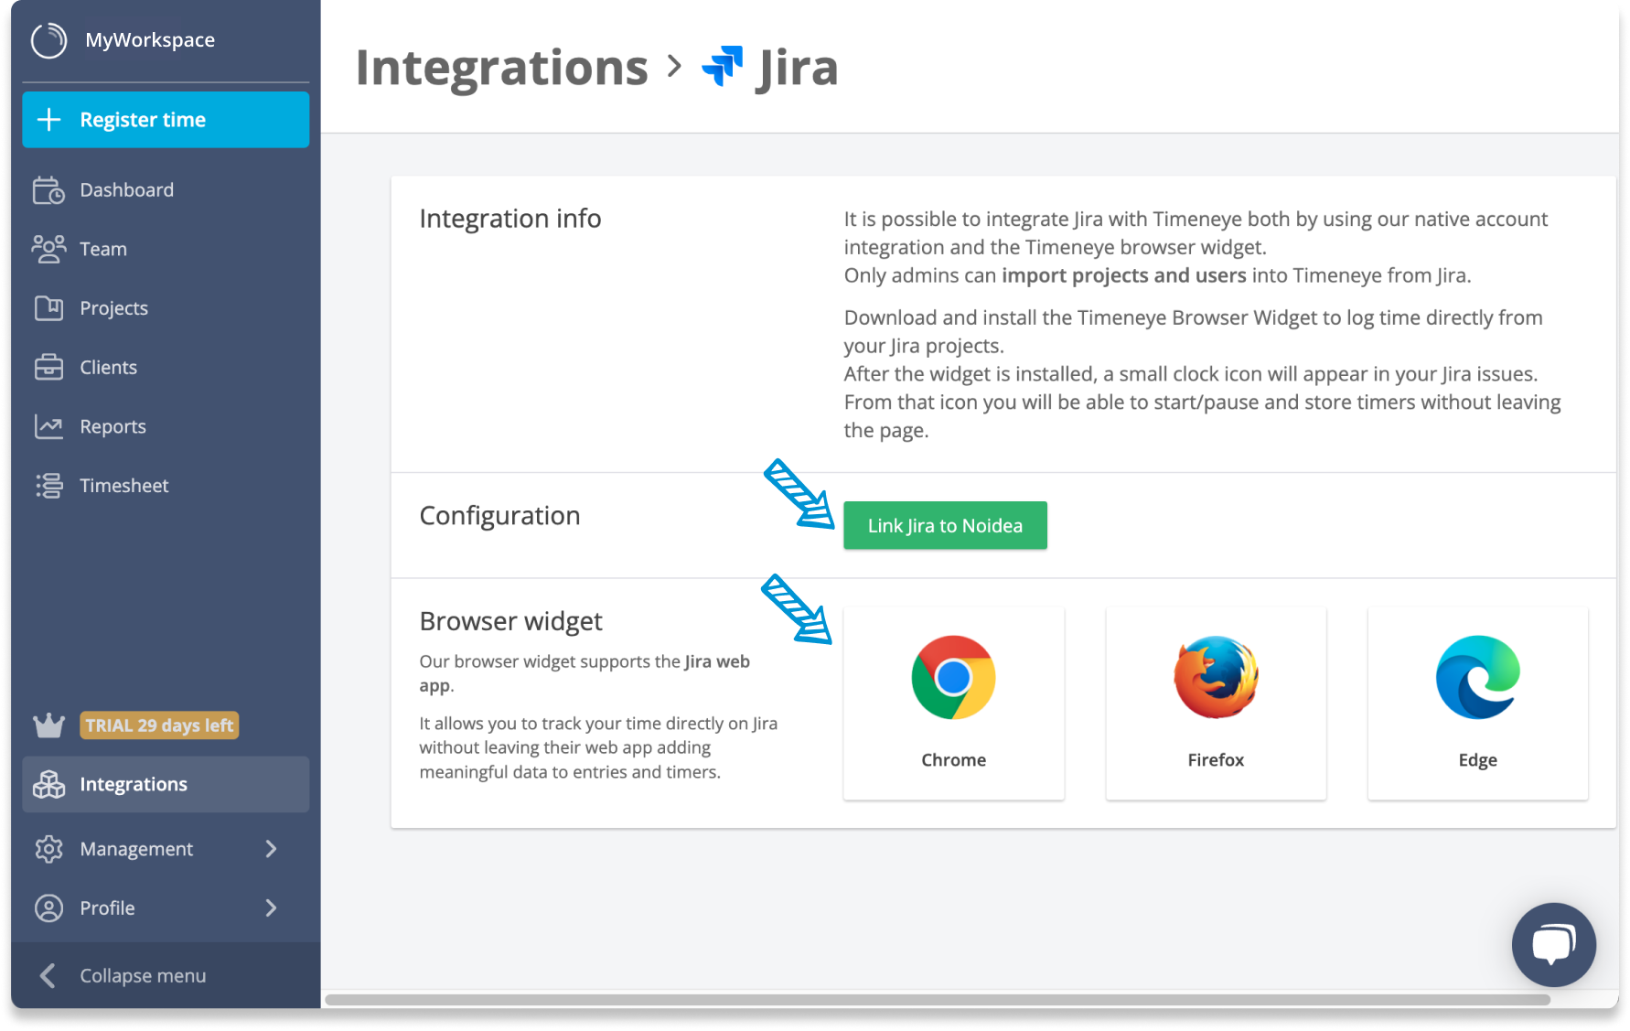1630x1031 pixels.
Task: Click Link Jira to Noidea button
Action: 945,525
